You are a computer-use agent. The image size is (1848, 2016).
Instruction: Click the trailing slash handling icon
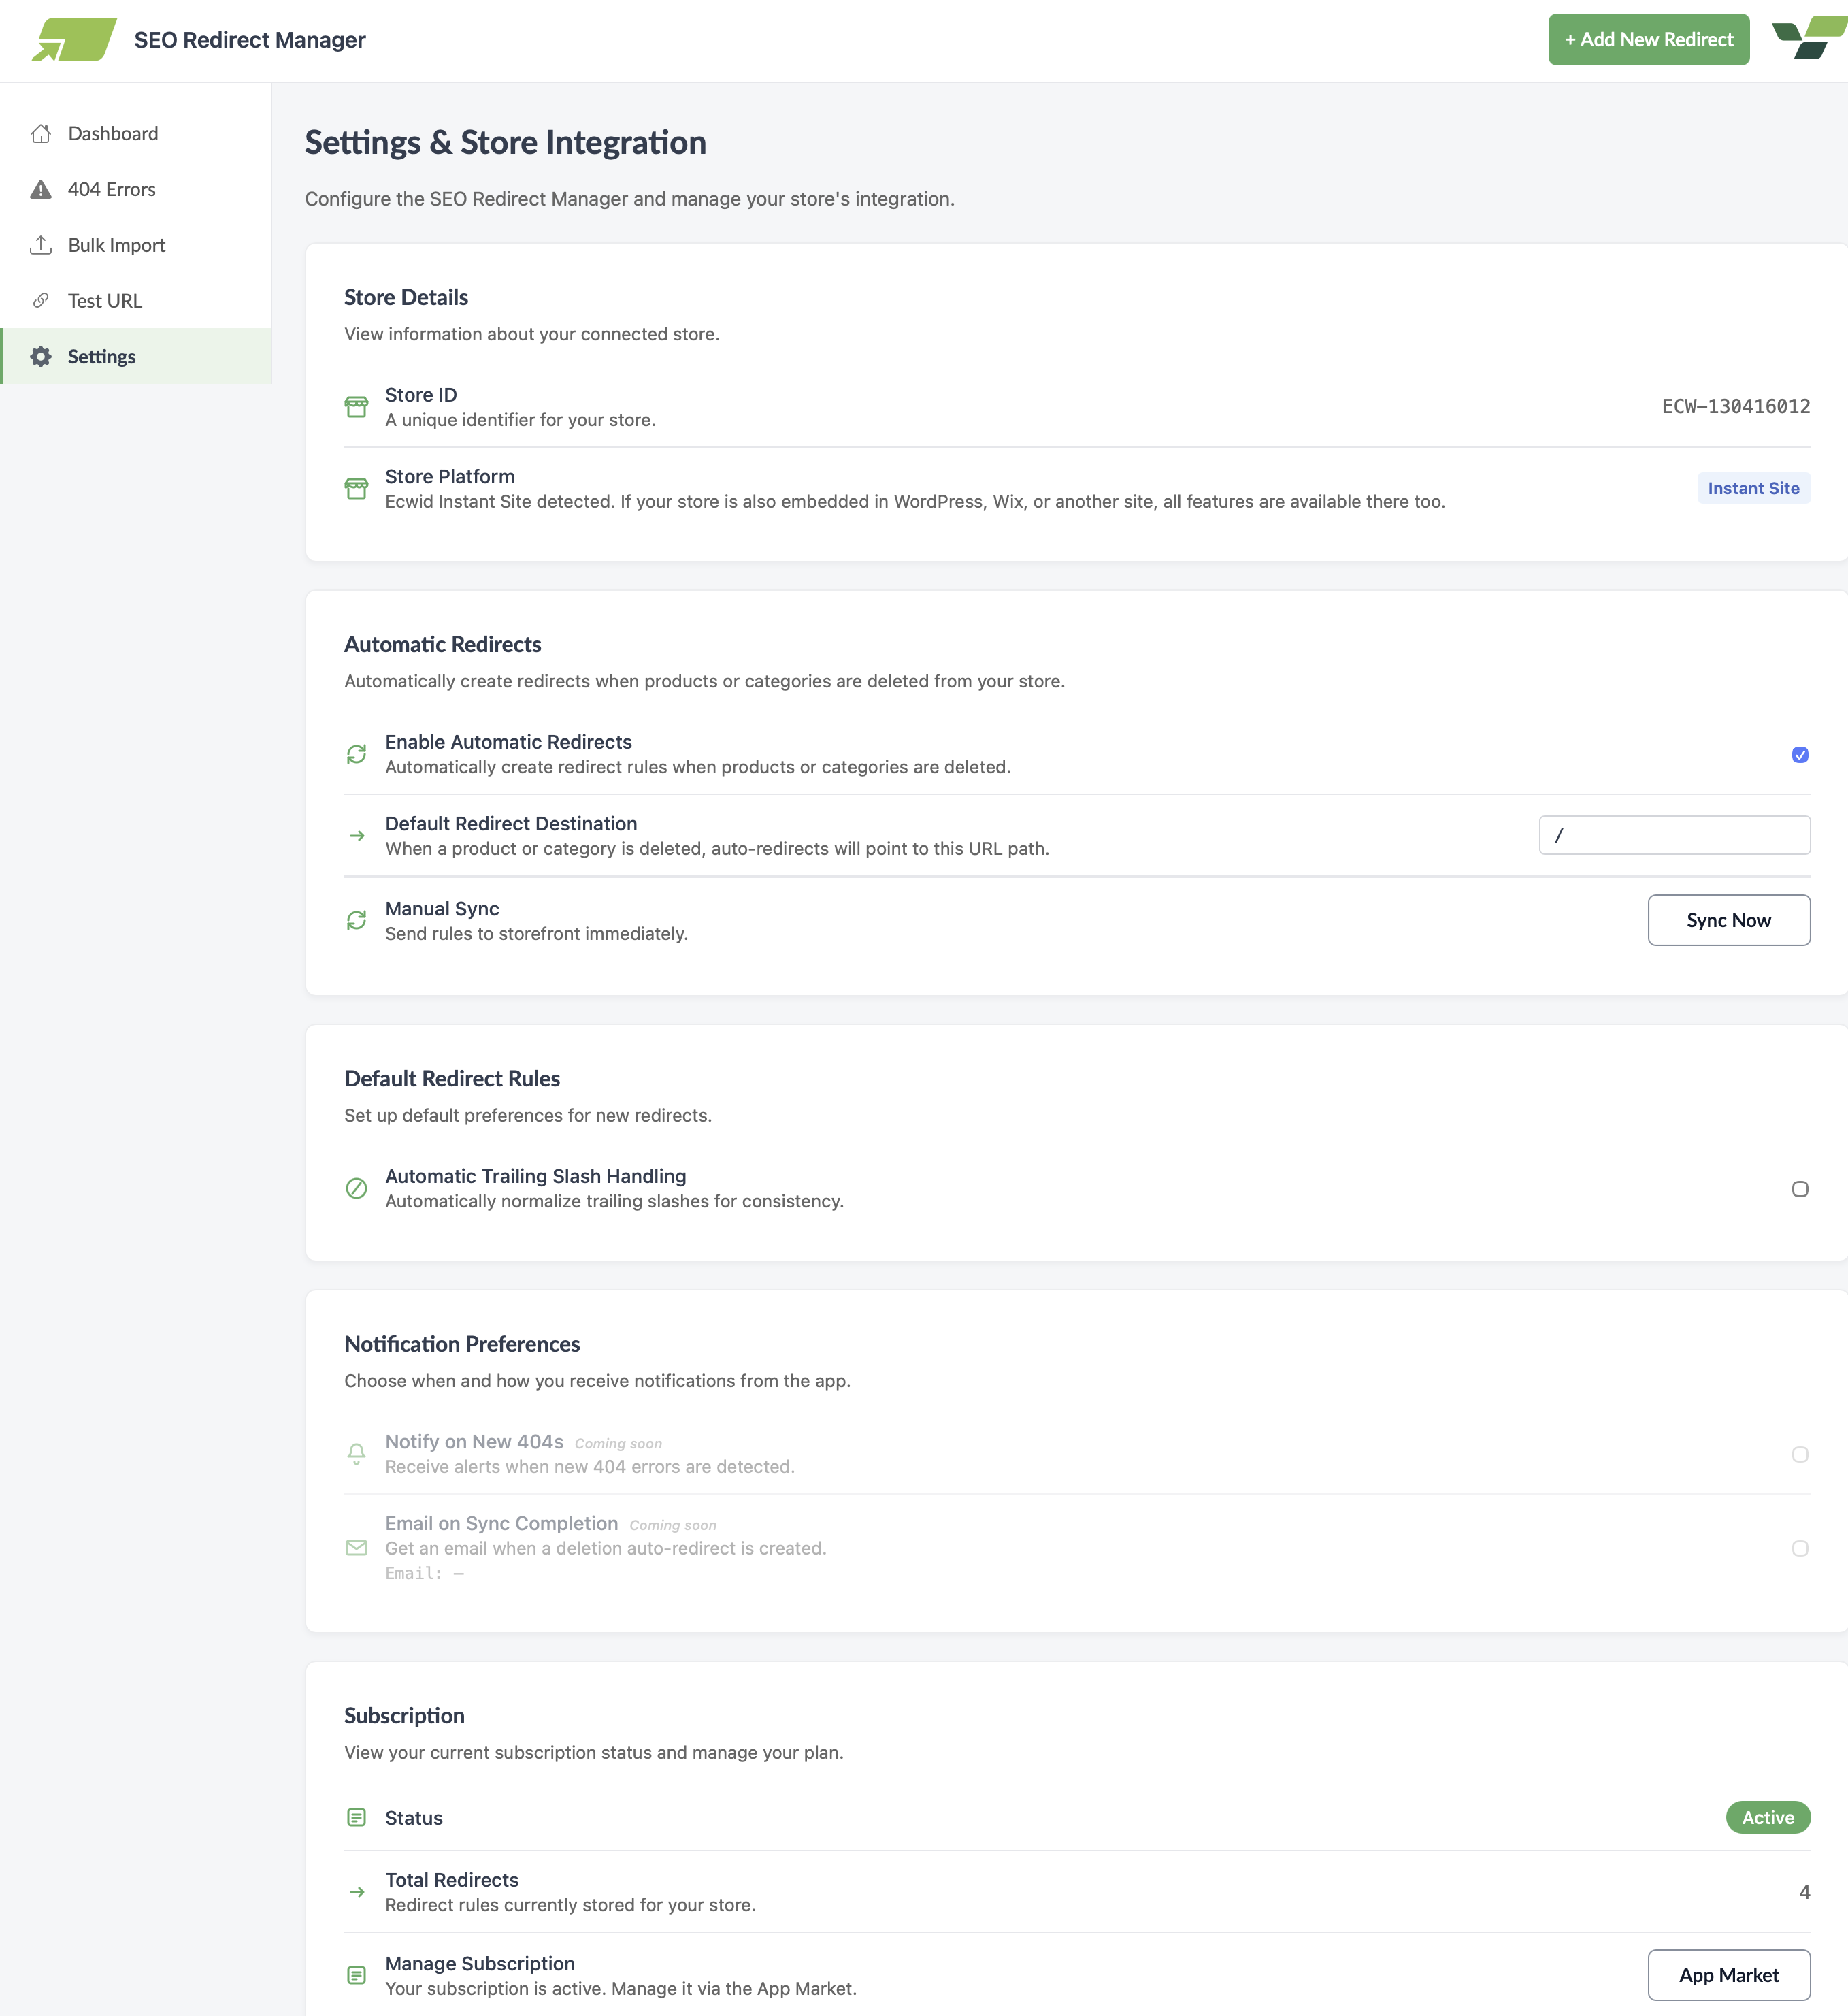tap(356, 1188)
